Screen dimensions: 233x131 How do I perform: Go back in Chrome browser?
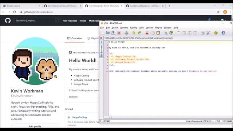(x=3, y=12)
